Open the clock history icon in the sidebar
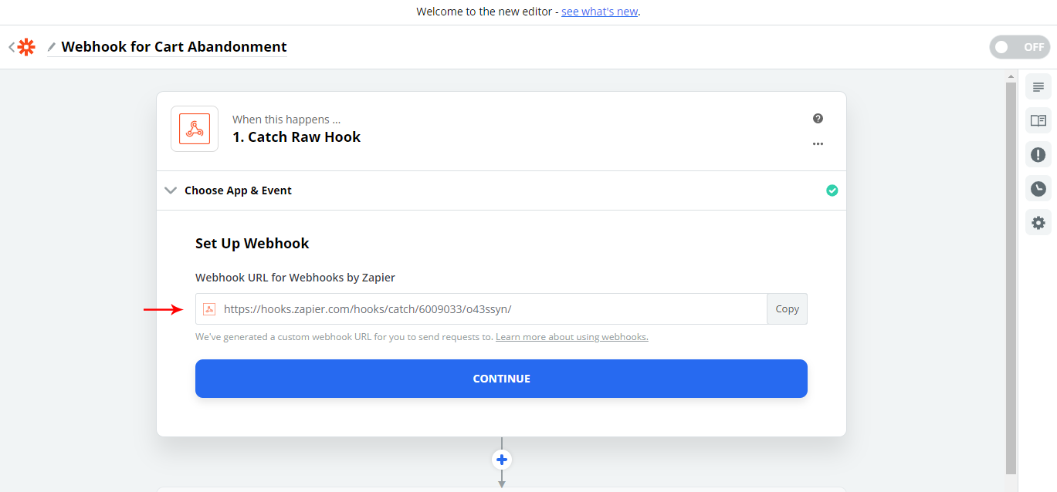Image resolution: width=1057 pixels, height=492 pixels. pos(1038,188)
